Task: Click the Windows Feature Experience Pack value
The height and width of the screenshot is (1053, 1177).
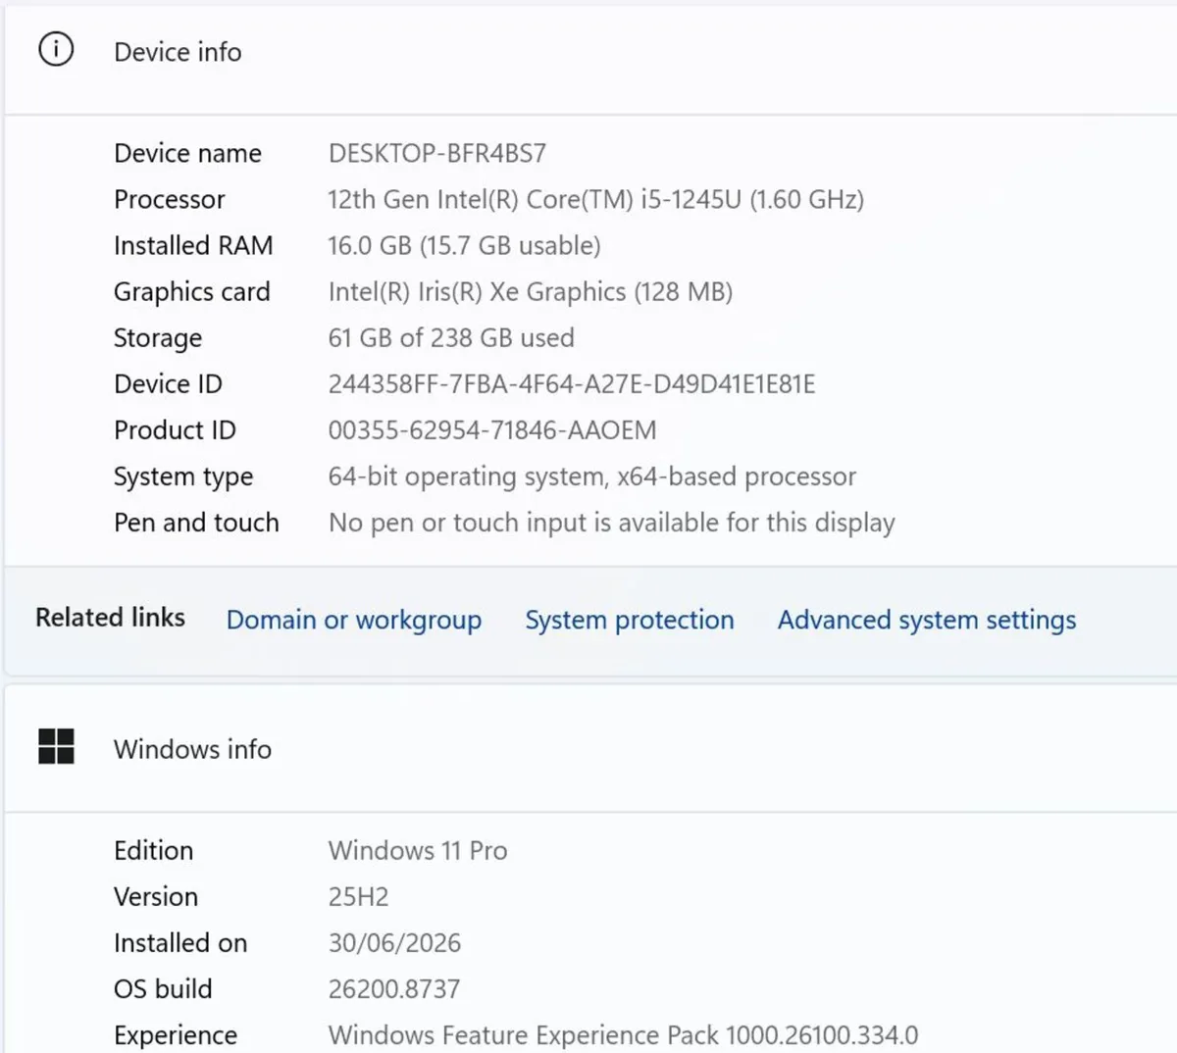Action: point(624,1034)
